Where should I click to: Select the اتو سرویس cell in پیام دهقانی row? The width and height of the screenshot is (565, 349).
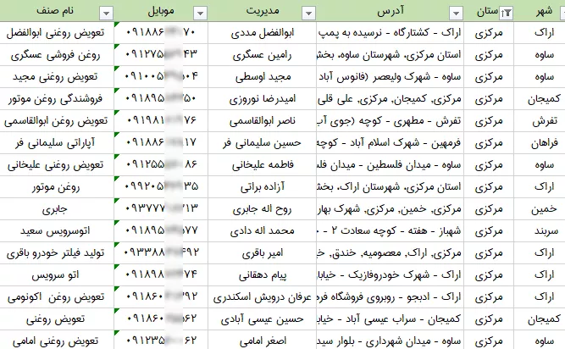click(x=57, y=275)
